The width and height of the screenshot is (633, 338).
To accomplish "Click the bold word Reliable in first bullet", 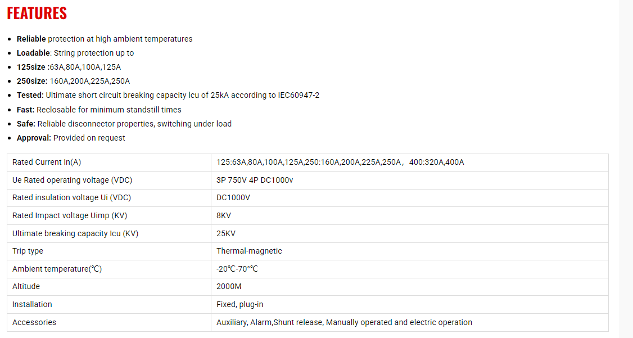I will click(x=31, y=39).
